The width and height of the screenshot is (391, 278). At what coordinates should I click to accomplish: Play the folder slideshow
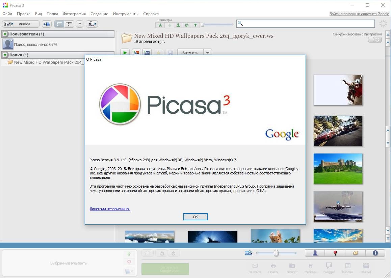(125, 53)
